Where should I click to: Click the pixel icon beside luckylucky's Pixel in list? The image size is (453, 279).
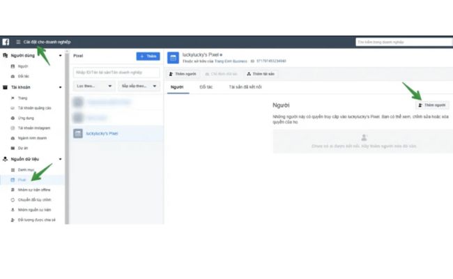click(x=78, y=133)
